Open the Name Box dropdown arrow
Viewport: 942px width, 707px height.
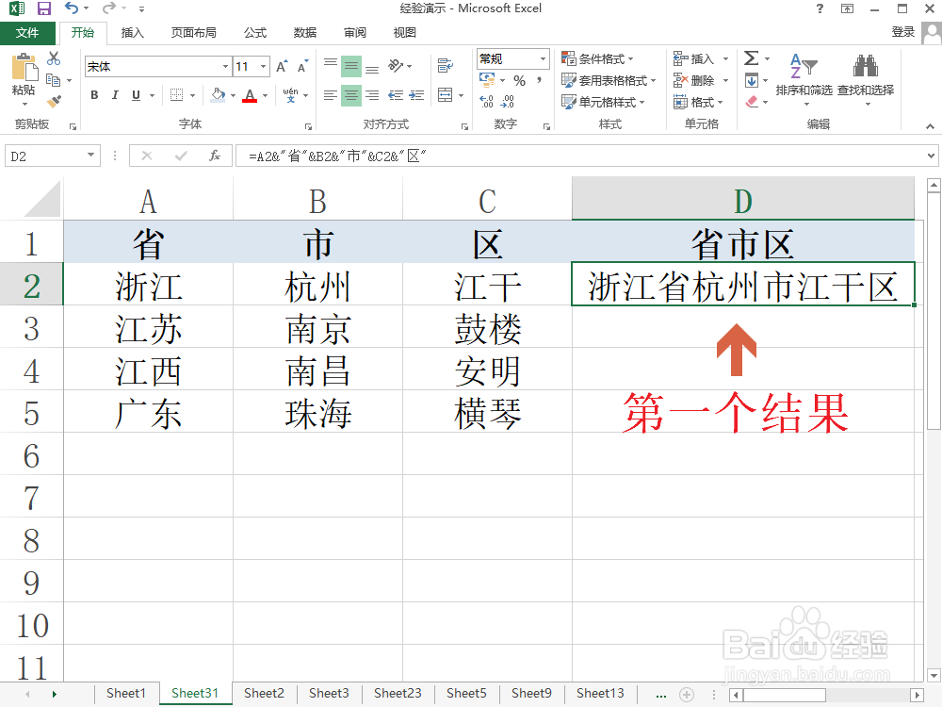90,156
